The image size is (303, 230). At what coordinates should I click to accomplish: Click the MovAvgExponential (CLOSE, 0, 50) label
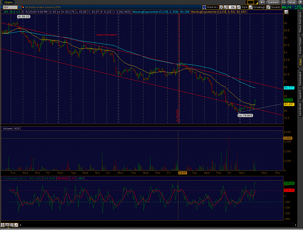213,12
